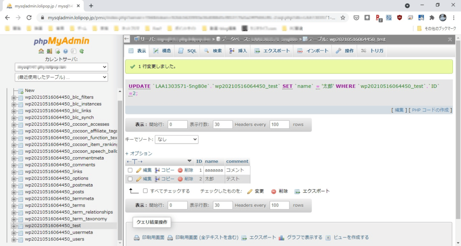461x246 pixels.
Task: Click the PHP コードの作成 link
Action: click(431, 110)
